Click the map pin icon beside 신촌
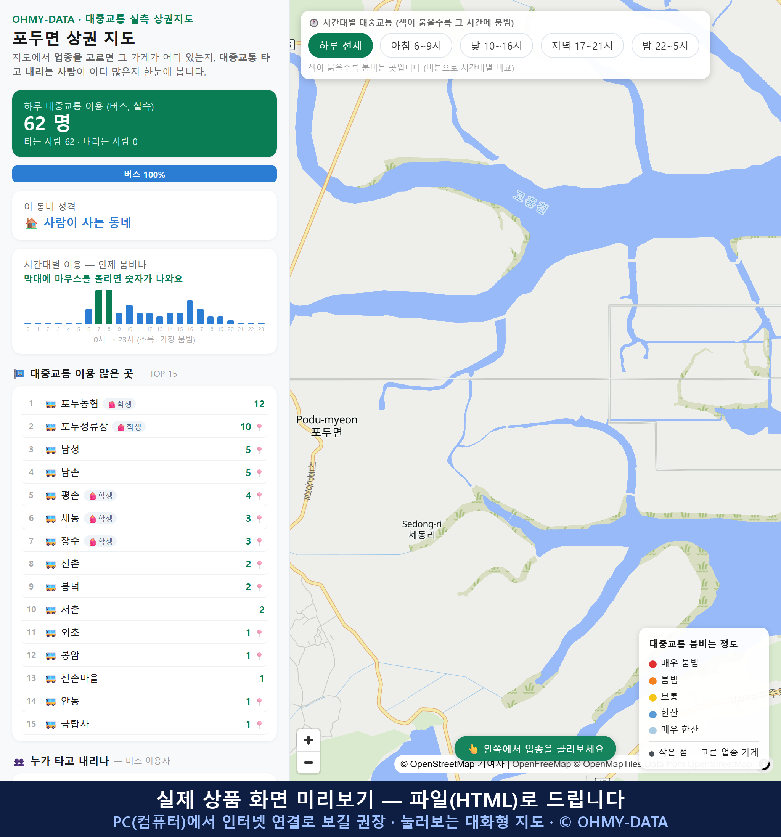 259,564
